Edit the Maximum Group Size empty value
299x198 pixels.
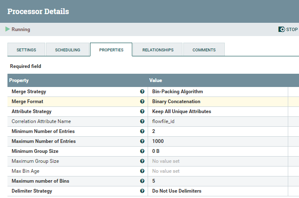point(166,161)
